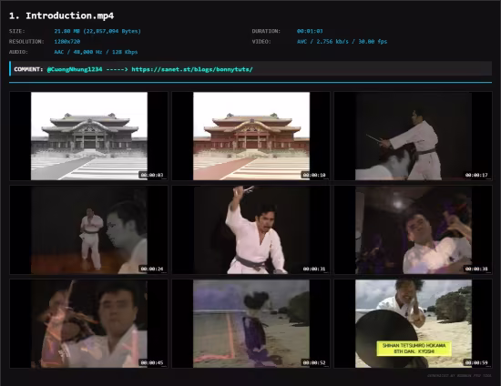Click the duration value 00:01:03
Screen dimensions: 501x386
310,31
